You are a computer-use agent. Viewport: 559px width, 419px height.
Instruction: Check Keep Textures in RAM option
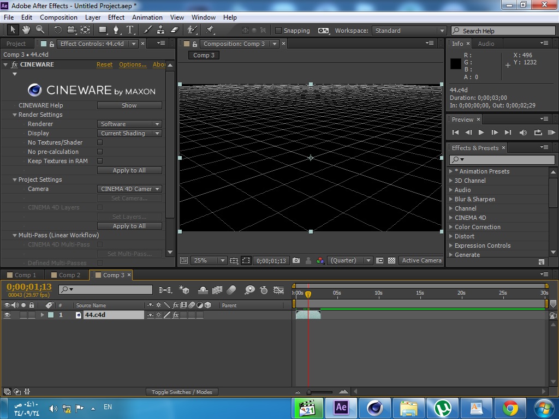coord(100,161)
